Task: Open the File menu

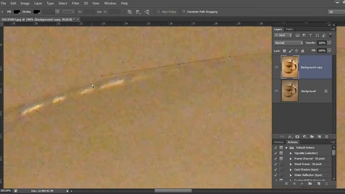Action: pos(4,3)
